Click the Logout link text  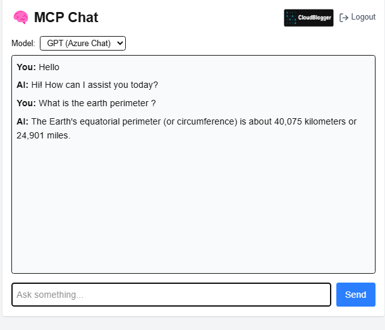363,17
